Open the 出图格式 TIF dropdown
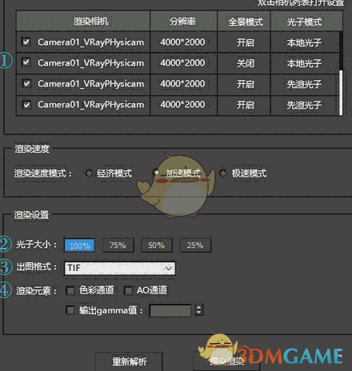 pyautogui.click(x=120, y=268)
